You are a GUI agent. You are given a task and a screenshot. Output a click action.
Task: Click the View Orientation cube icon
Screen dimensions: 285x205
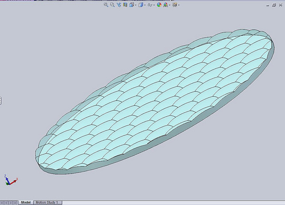pos(132,5)
